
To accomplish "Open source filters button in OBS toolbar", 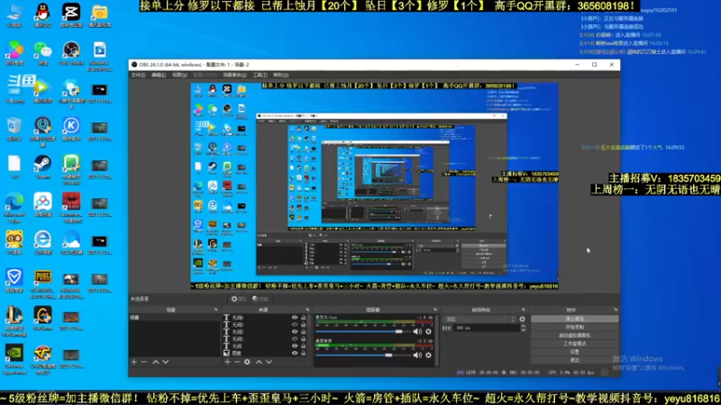I will (x=260, y=299).
